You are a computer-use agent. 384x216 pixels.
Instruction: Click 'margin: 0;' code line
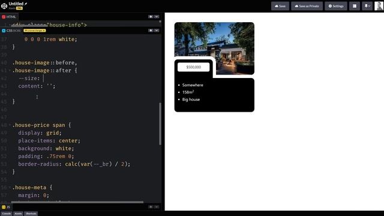pos(34,196)
